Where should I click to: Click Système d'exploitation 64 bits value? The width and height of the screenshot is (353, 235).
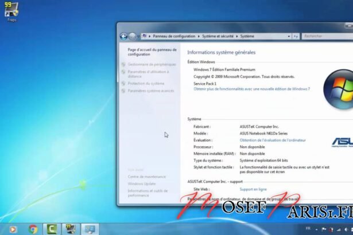coord(263,160)
